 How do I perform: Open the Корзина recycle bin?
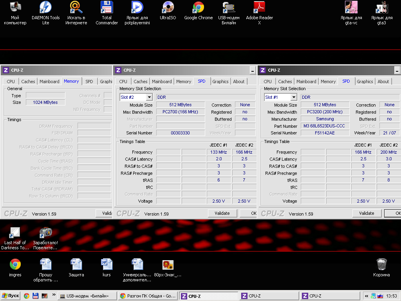coord(381,264)
